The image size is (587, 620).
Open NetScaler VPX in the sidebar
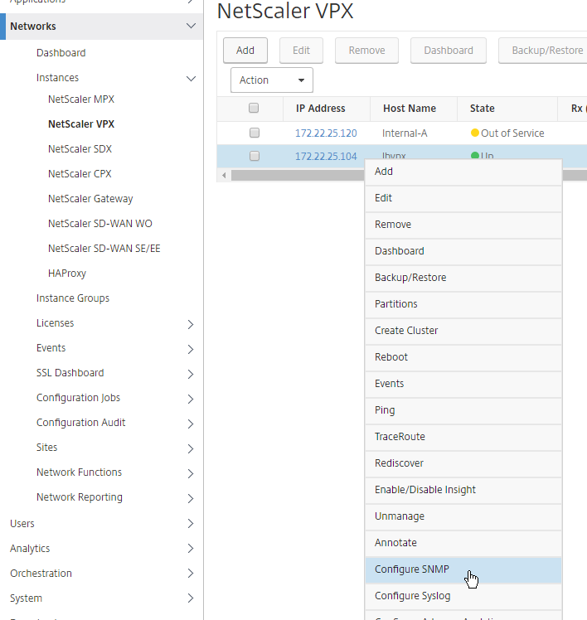tap(81, 124)
